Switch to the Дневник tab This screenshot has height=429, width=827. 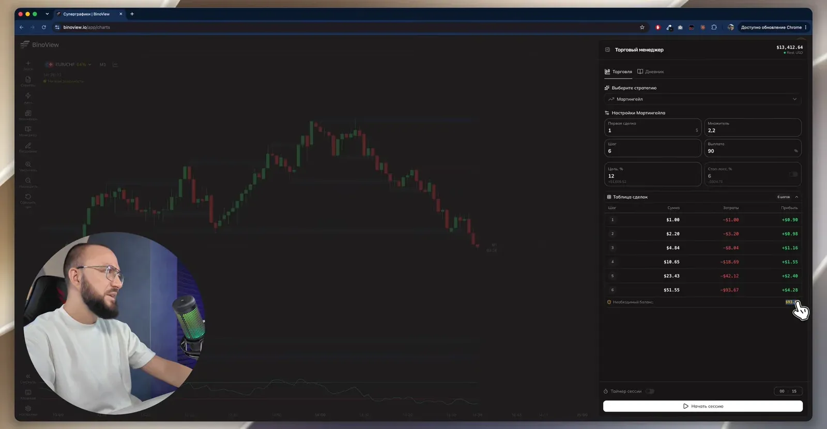[651, 72]
